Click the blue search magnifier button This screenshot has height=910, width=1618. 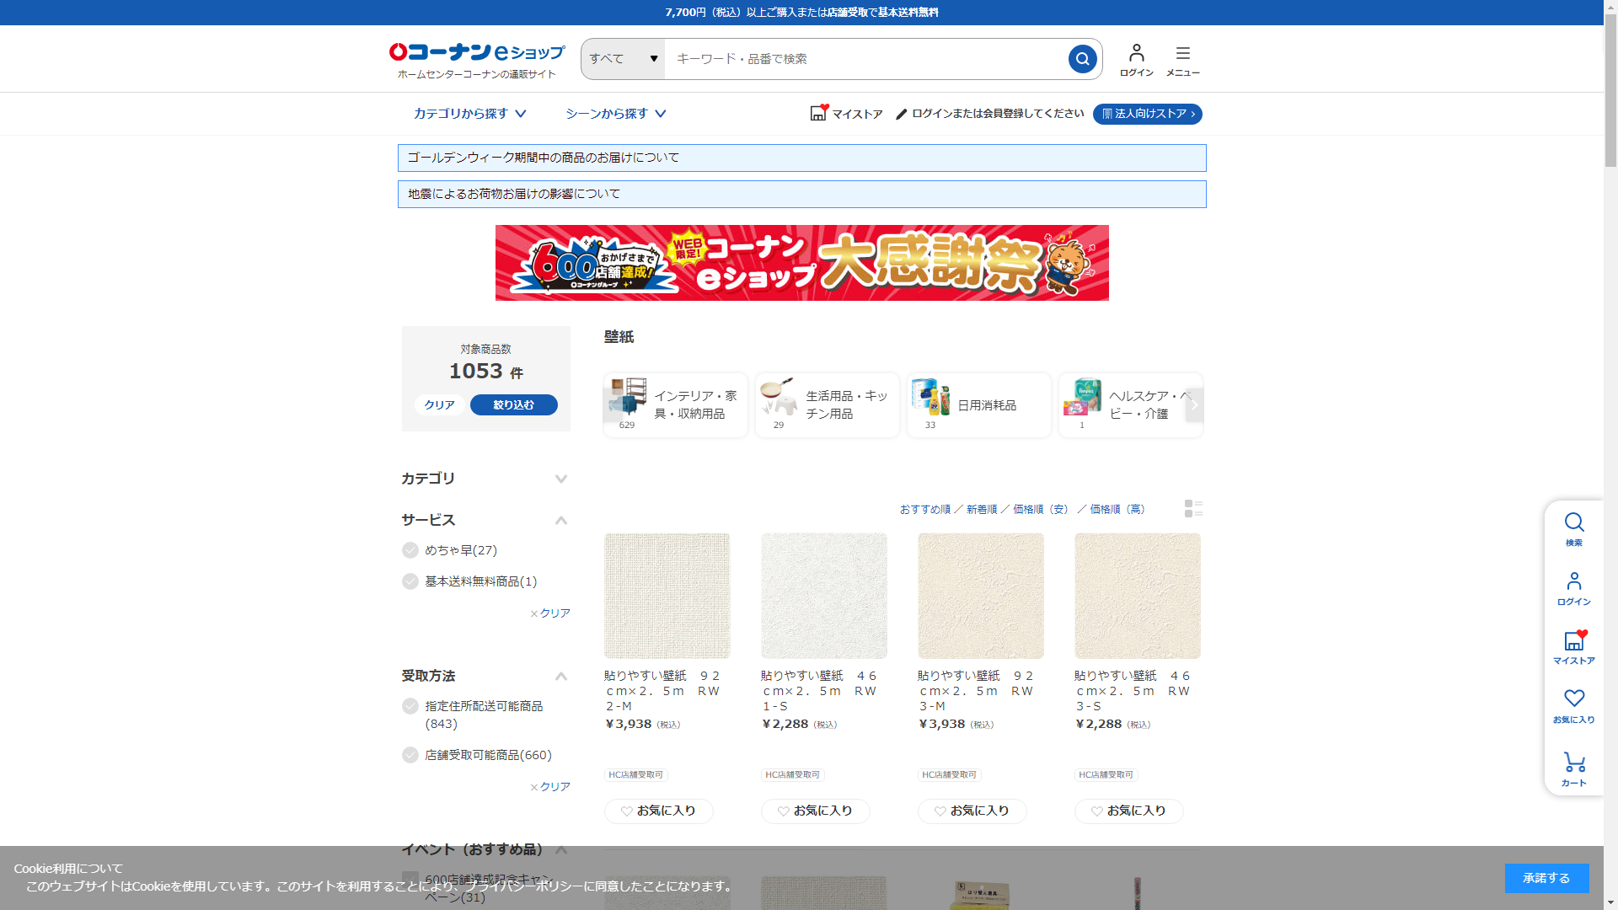(1082, 59)
